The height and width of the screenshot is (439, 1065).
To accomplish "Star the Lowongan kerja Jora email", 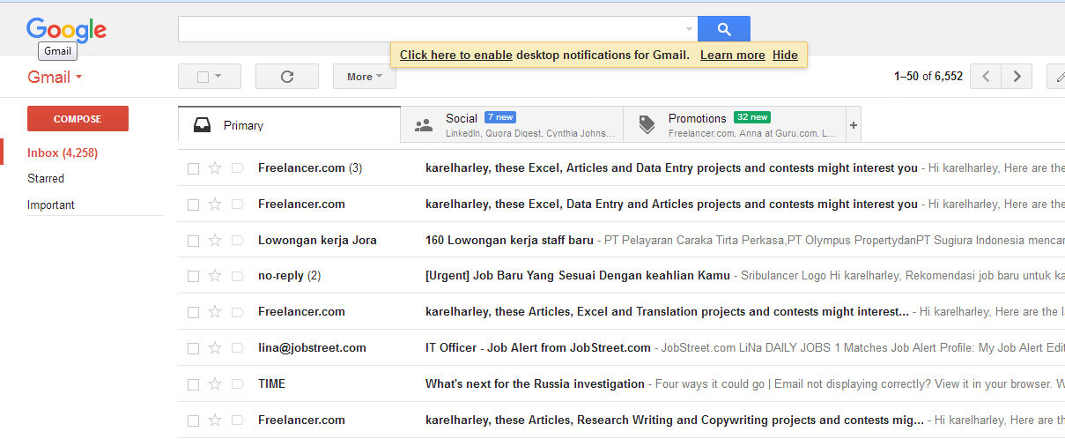I will pyautogui.click(x=215, y=241).
